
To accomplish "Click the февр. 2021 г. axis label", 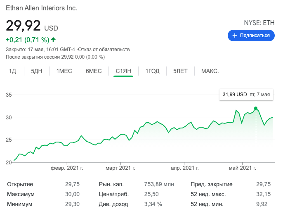I will click(67, 168).
